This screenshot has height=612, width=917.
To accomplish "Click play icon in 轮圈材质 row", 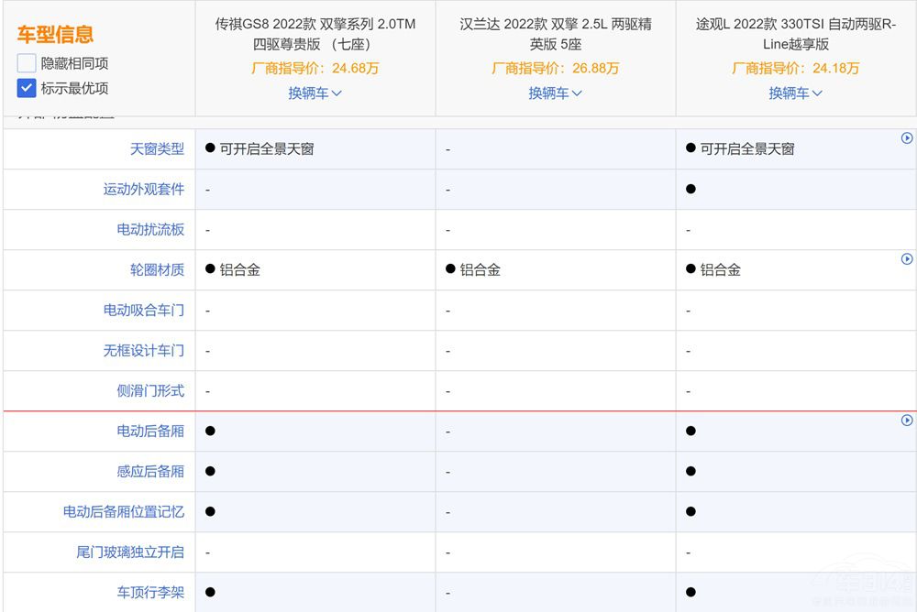I will tap(907, 259).
